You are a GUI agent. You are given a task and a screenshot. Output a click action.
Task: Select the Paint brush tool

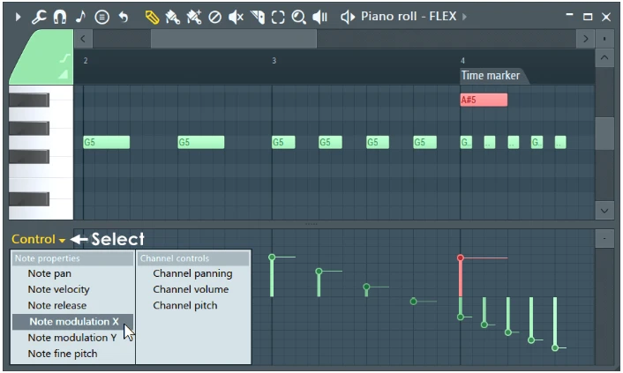(x=172, y=17)
